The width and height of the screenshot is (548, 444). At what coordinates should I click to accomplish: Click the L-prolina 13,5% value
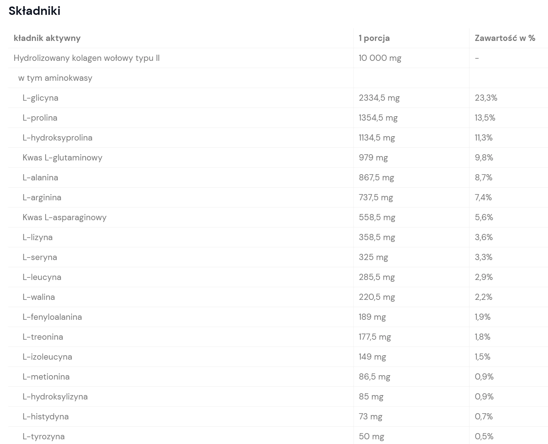485,118
